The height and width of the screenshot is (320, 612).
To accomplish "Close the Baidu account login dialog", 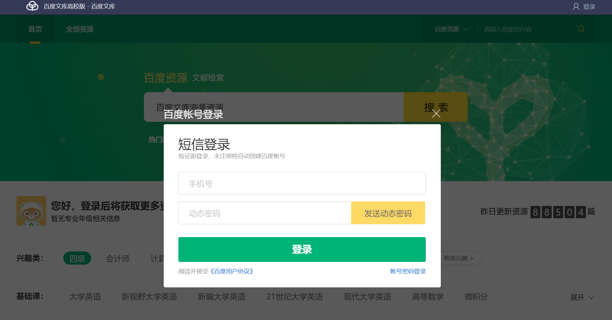I will [x=436, y=114].
